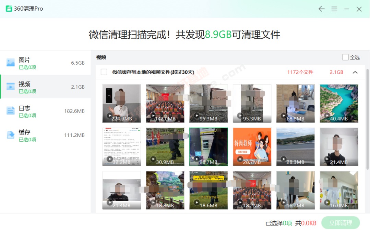This screenshot has height=233, width=370.
Task: Select the 40.4MB river landscape video
Action: [x=339, y=104]
